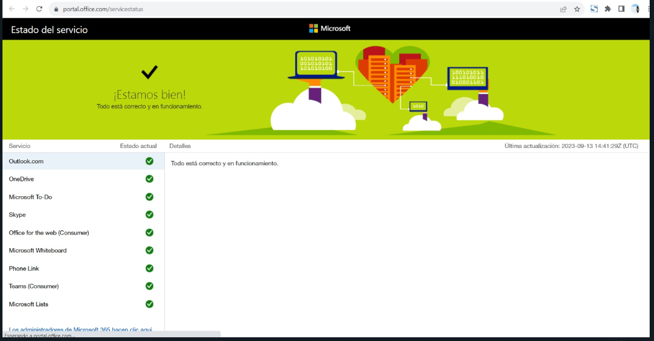Click the Estado del servicio title
The image size is (654, 341).
coord(49,30)
